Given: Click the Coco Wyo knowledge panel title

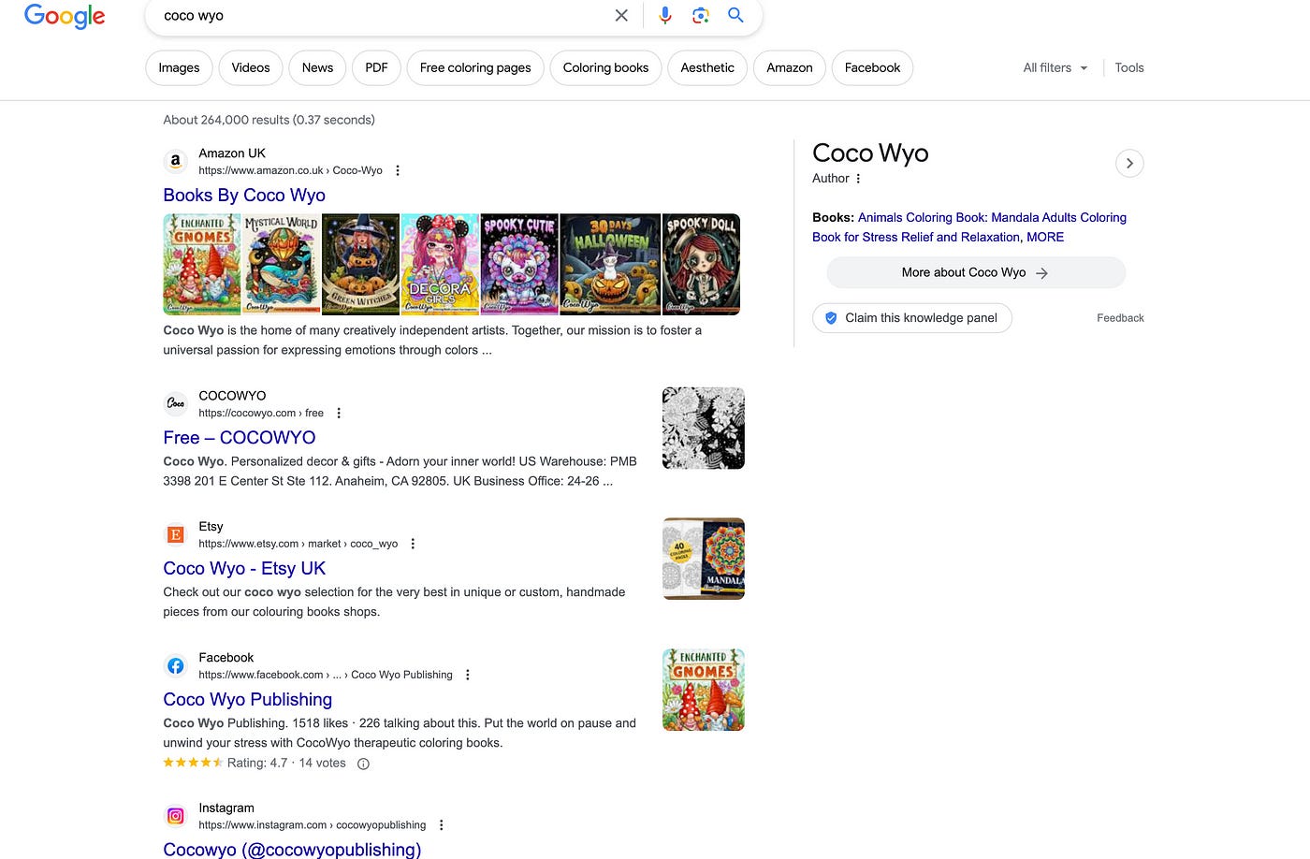Looking at the screenshot, I should [x=870, y=153].
